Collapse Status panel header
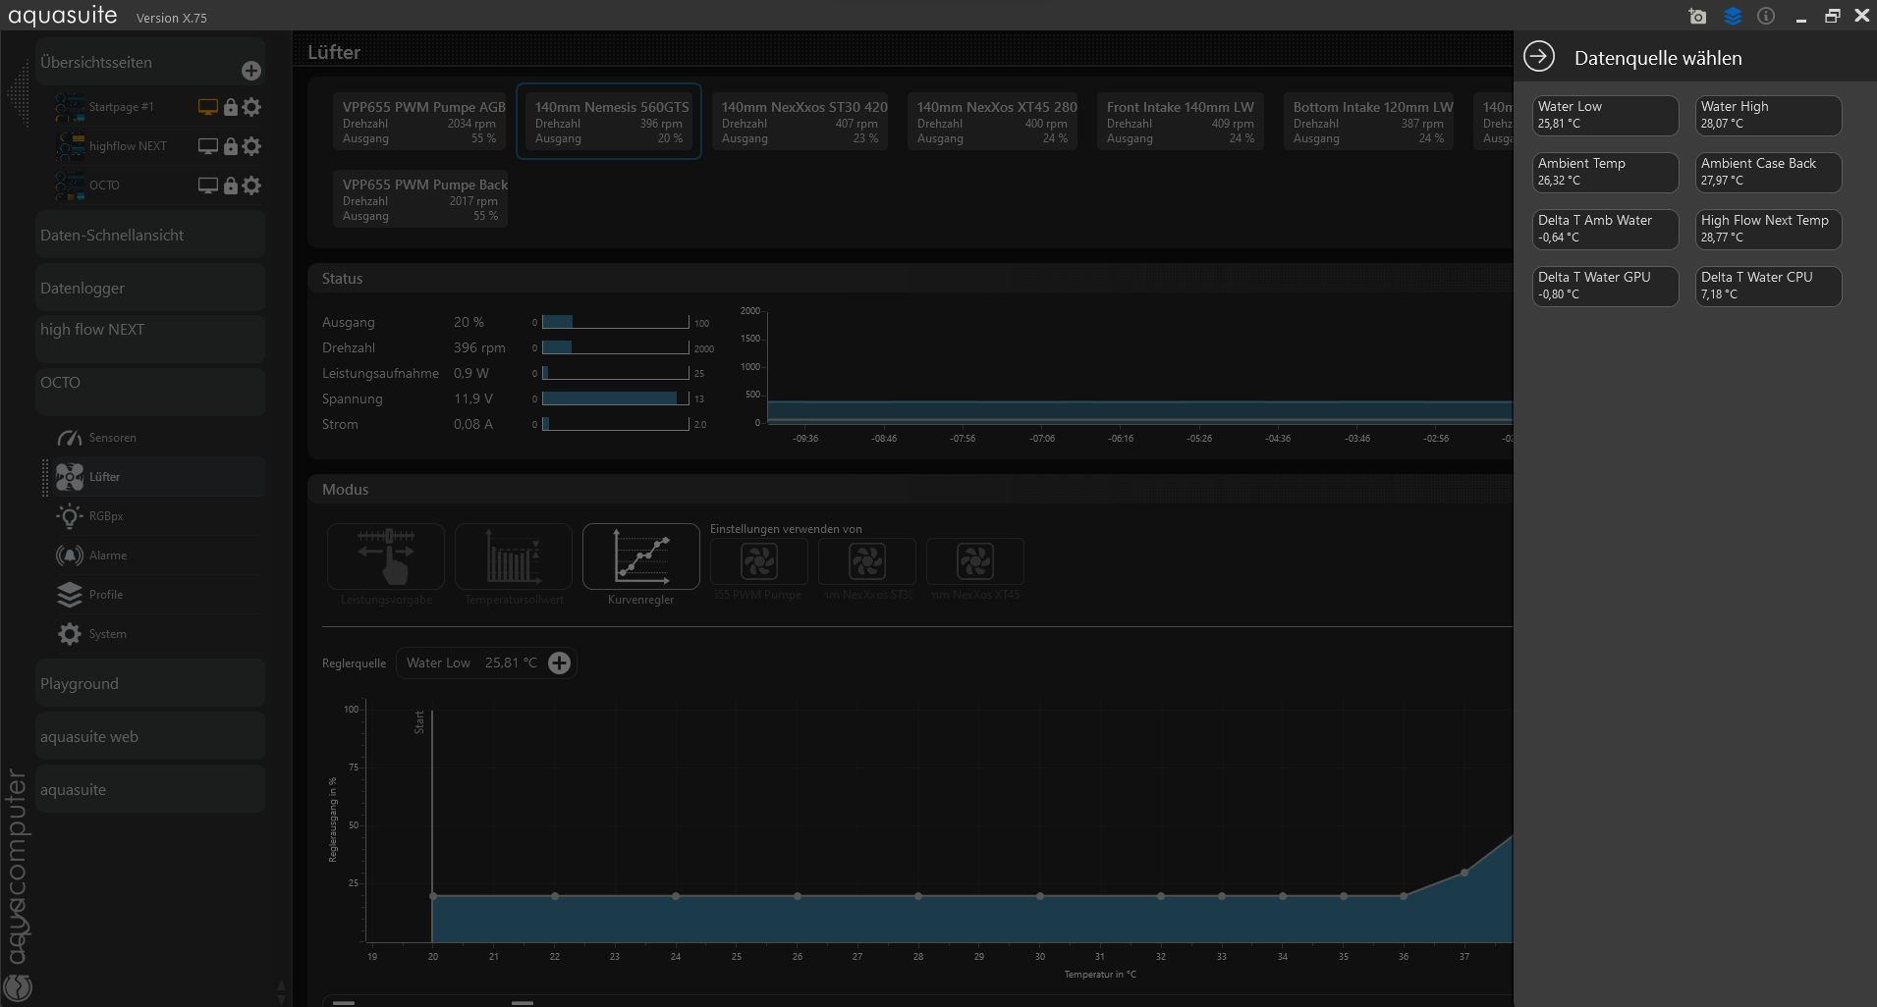Image resolution: width=1877 pixels, height=1007 pixels. tap(911, 279)
